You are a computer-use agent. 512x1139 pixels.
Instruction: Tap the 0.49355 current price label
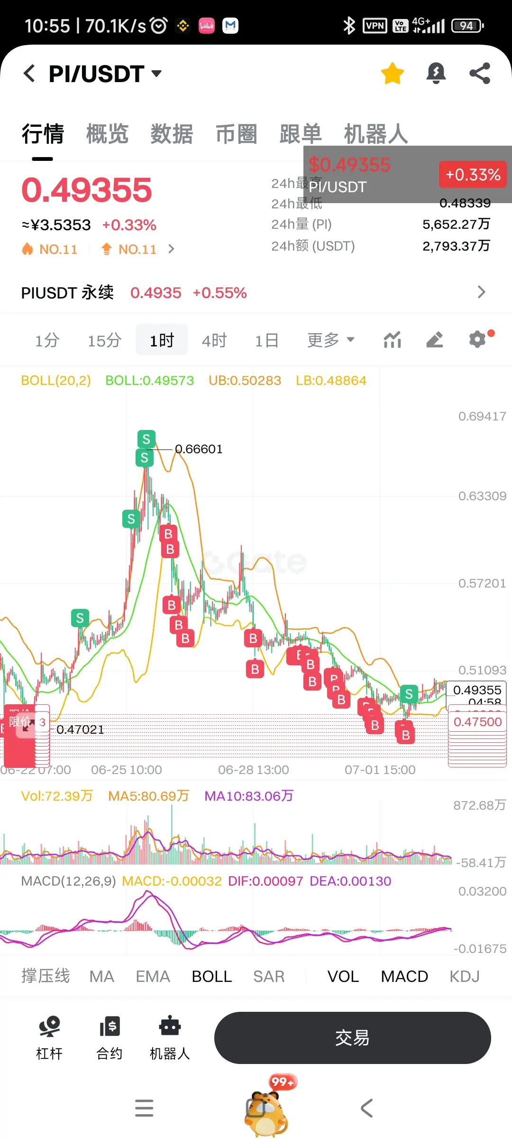477,690
